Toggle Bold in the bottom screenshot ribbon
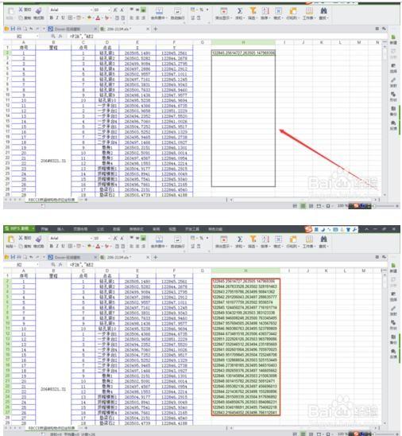The image size is (402, 436). (52, 246)
